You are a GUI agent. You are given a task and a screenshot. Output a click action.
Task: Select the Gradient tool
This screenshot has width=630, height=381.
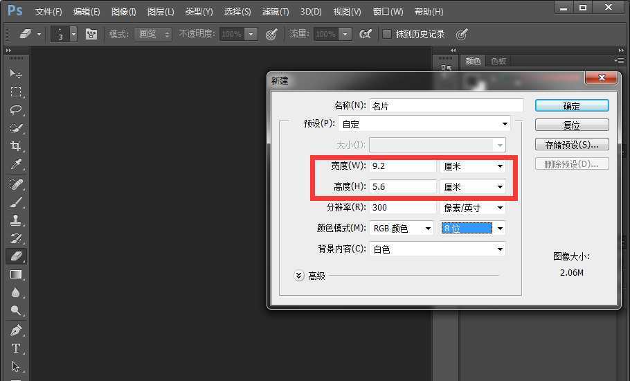click(16, 274)
